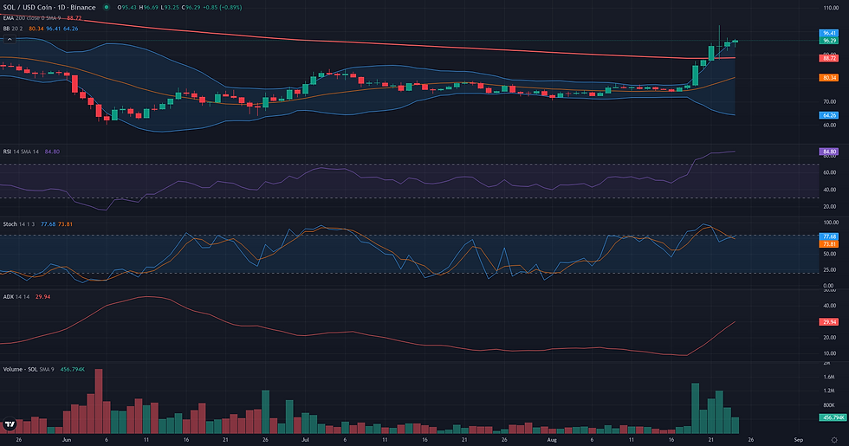Click the +0.85 (+0.89%) change text
Viewport: 849px width, 446px height.
pos(223,8)
